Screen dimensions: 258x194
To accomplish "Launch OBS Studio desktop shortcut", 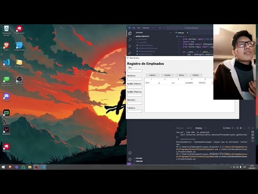I will pyautogui.click(x=19, y=80).
